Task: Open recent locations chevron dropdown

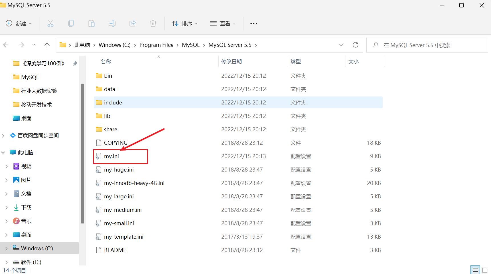Action: click(x=34, y=45)
